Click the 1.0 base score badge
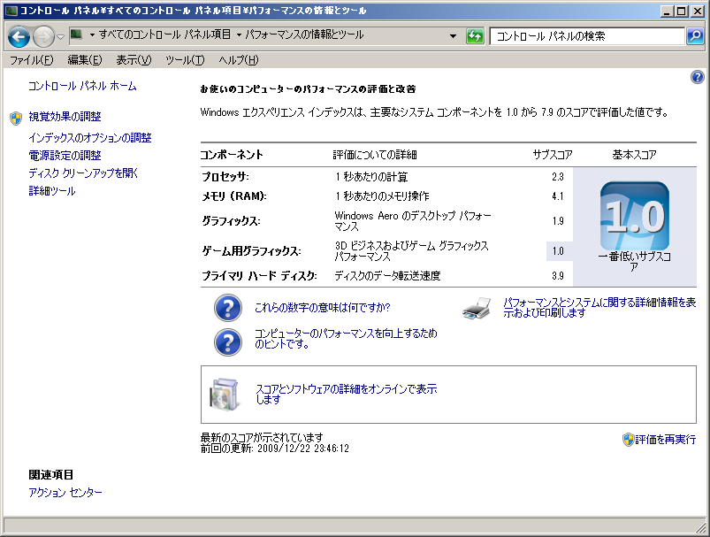 click(x=634, y=216)
